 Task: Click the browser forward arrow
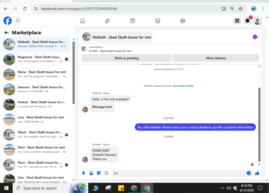pyautogui.click(x=15, y=9)
